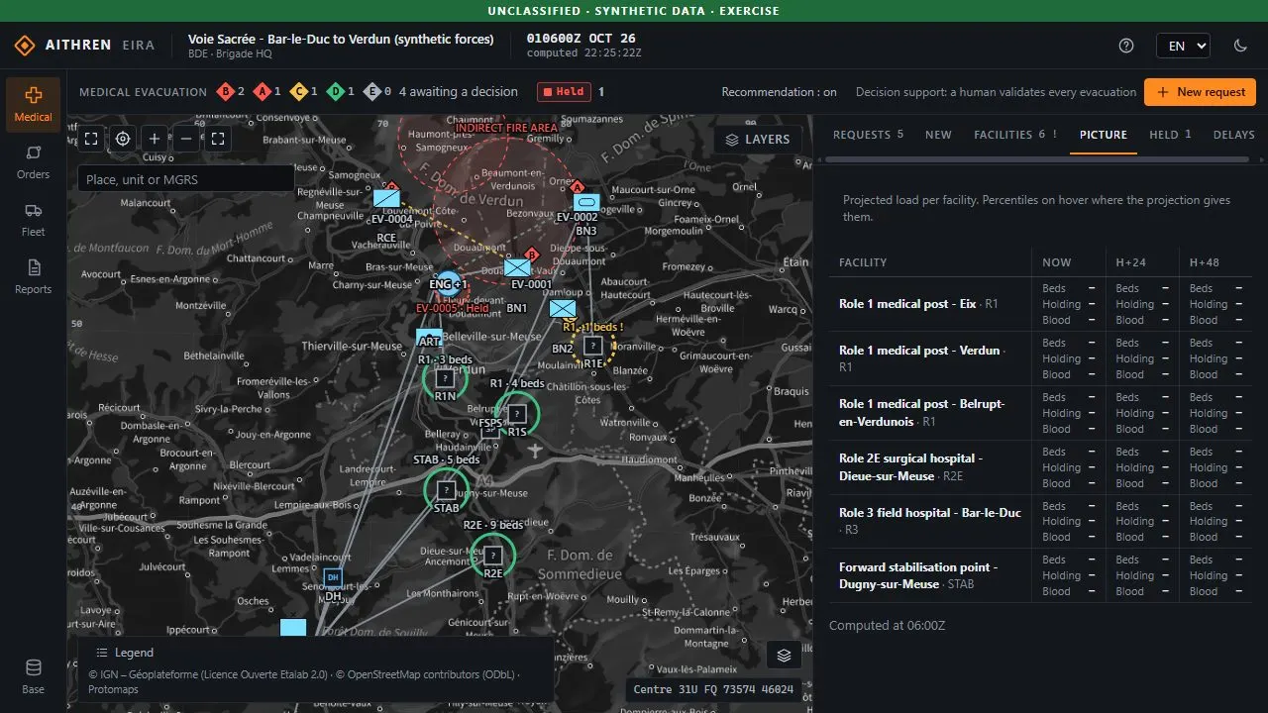This screenshot has height=713, width=1268.
Task: Open the Base section in sidebar
Action: 33,676
